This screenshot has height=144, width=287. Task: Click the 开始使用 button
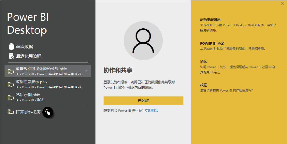(143, 101)
